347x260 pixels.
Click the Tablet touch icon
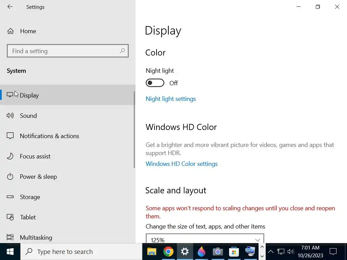pos(10,217)
